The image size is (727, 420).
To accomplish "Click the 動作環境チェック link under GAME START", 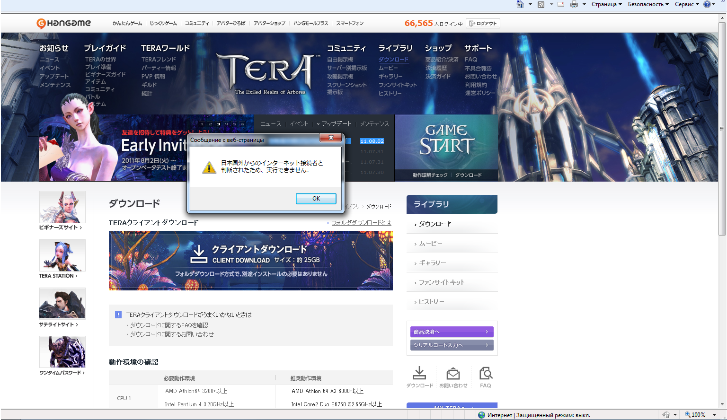I will click(x=430, y=175).
